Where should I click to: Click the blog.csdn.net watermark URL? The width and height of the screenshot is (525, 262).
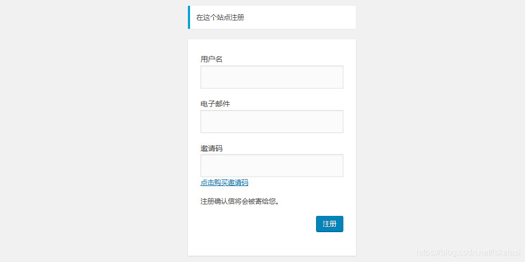click(467, 253)
